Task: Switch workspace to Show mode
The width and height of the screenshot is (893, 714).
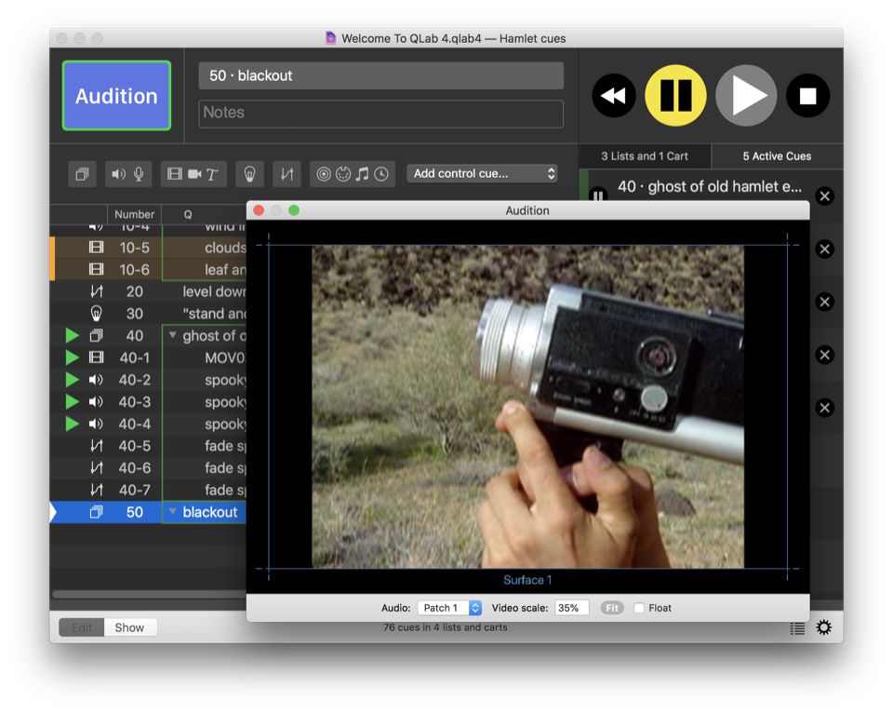Action: click(x=129, y=627)
